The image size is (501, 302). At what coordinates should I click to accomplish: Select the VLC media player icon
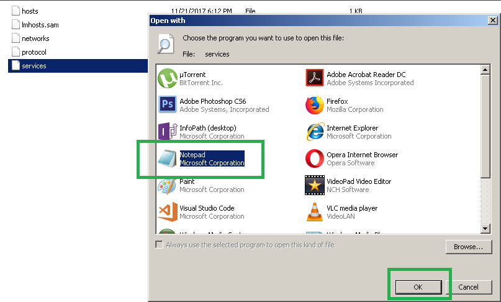[x=314, y=212]
